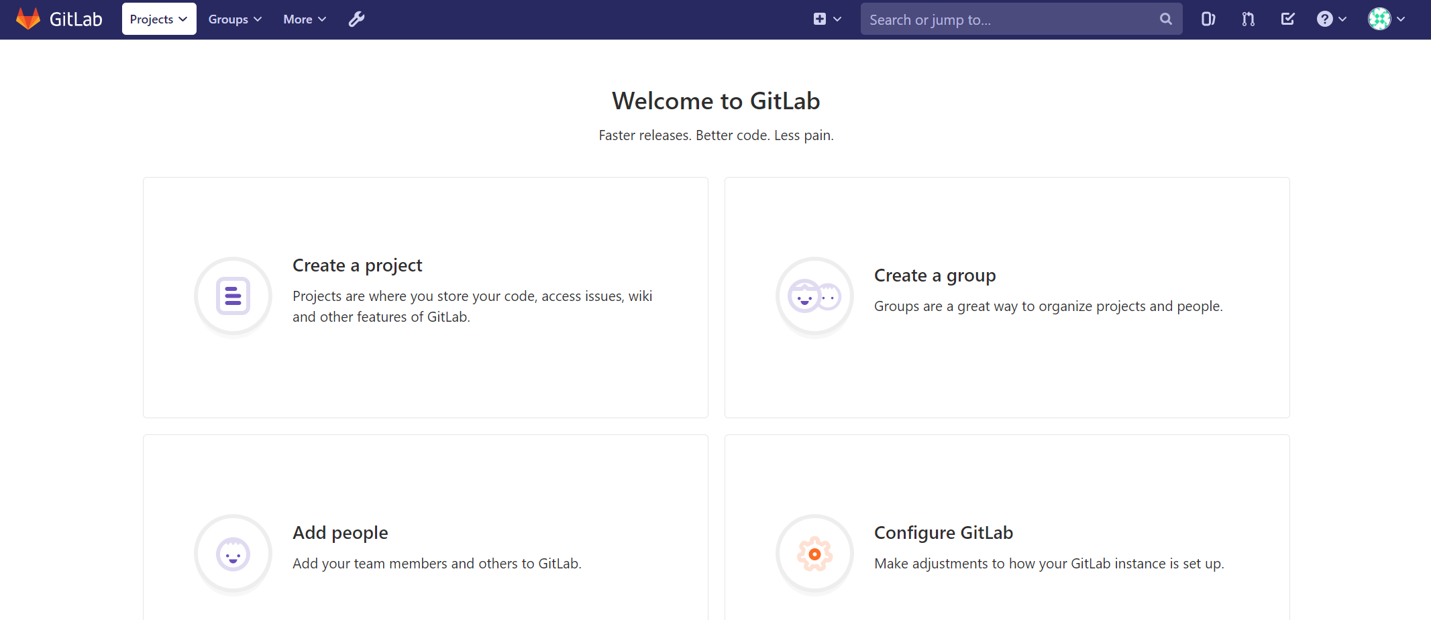Expand the More dropdown
The width and height of the screenshot is (1431, 620).
pos(305,19)
